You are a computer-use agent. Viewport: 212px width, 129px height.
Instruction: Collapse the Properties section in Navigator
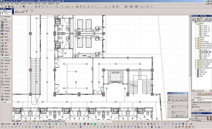pos(194,97)
